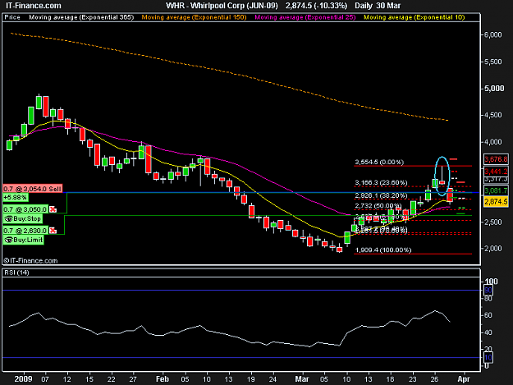This screenshot has width=513, height=385.
Task: Click the 4,500 price axis label
Action: pyautogui.click(x=493, y=115)
